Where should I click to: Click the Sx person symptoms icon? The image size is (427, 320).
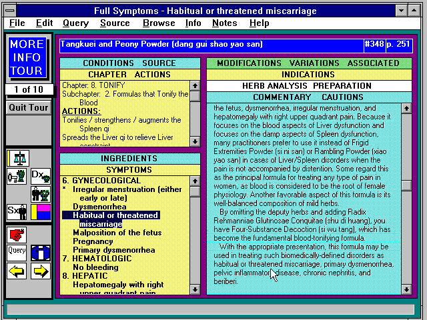click(x=17, y=212)
